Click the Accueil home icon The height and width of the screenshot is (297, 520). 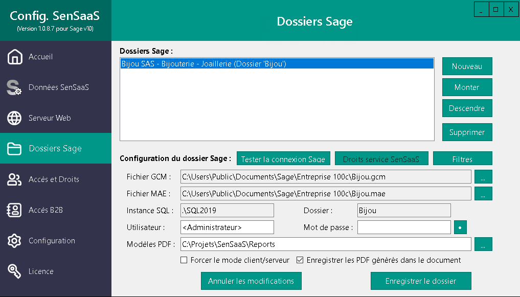point(15,56)
